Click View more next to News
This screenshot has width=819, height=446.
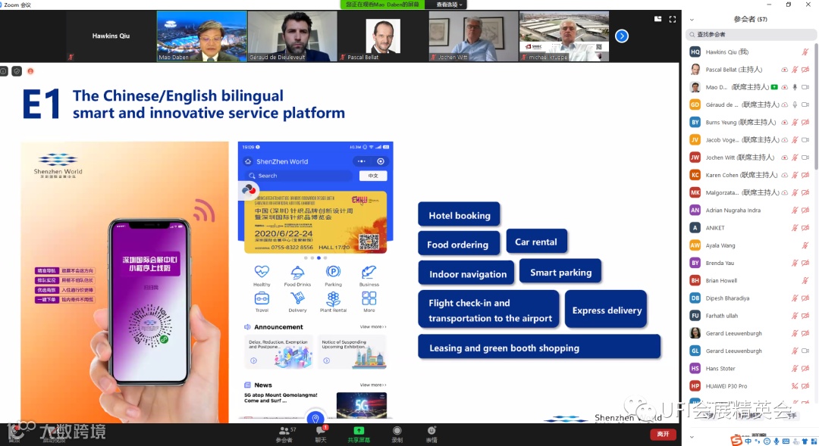(x=373, y=385)
